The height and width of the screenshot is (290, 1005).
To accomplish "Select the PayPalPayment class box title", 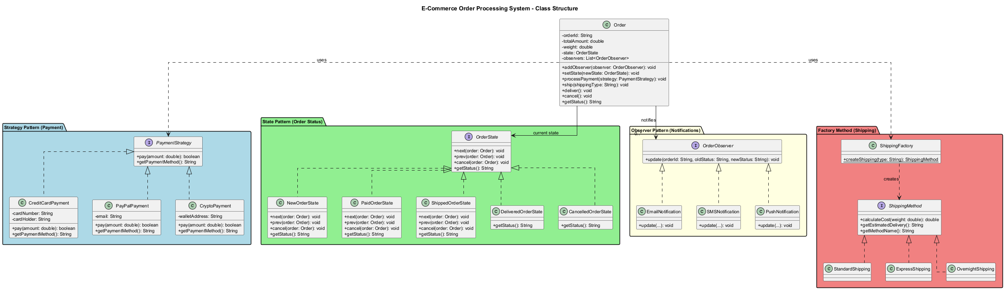I will click(x=132, y=206).
